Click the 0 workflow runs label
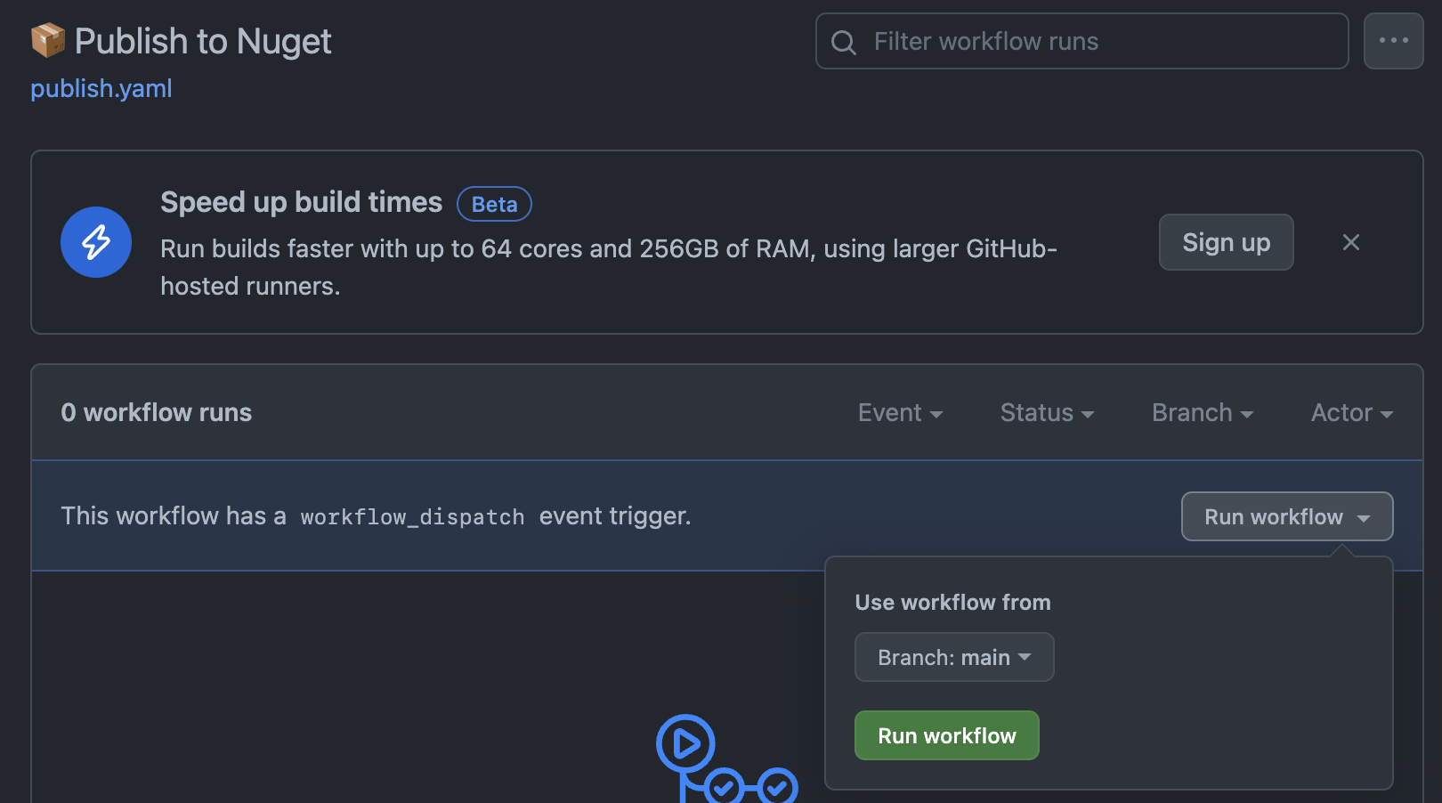The height and width of the screenshot is (803, 1442). (156, 412)
